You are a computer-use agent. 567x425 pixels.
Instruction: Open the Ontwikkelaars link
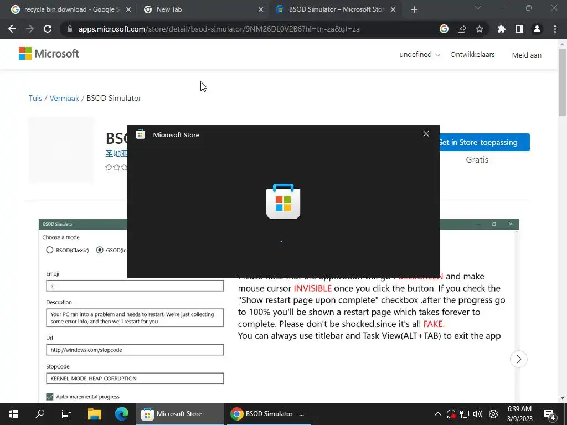pos(472,55)
